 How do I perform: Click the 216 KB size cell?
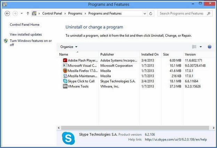tap(176, 76)
